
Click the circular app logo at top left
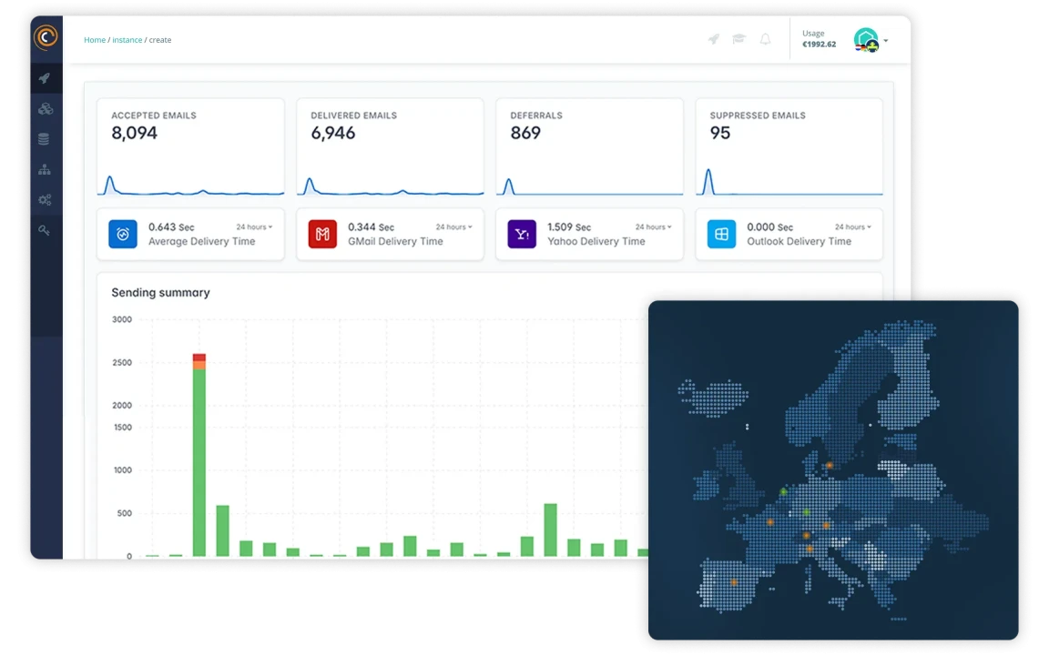tap(46, 38)
